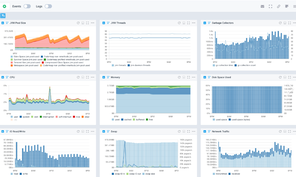Screen dimensions: 296x177
Task: Click the green add component button
Action: 4,6
